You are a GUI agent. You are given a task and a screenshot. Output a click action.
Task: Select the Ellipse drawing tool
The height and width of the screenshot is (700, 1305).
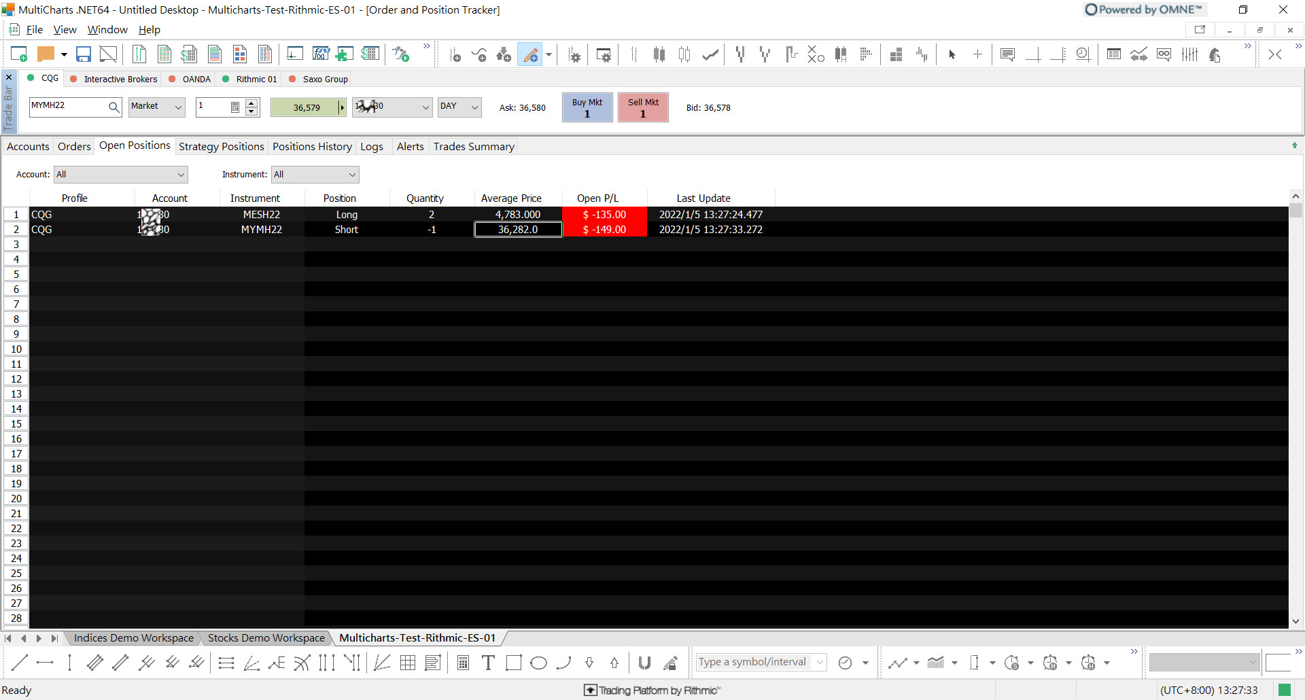[538, 663]
